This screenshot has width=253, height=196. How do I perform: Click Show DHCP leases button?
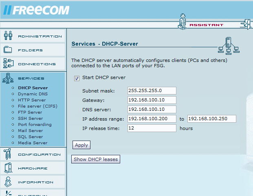pos(96,159)
